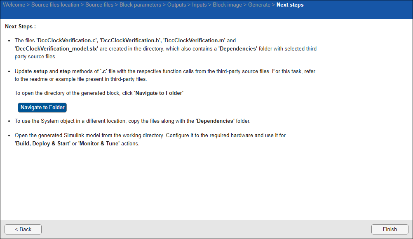Open the Outputs breadcrumb step
413x239 pixels.
click(x=176, y=5)
